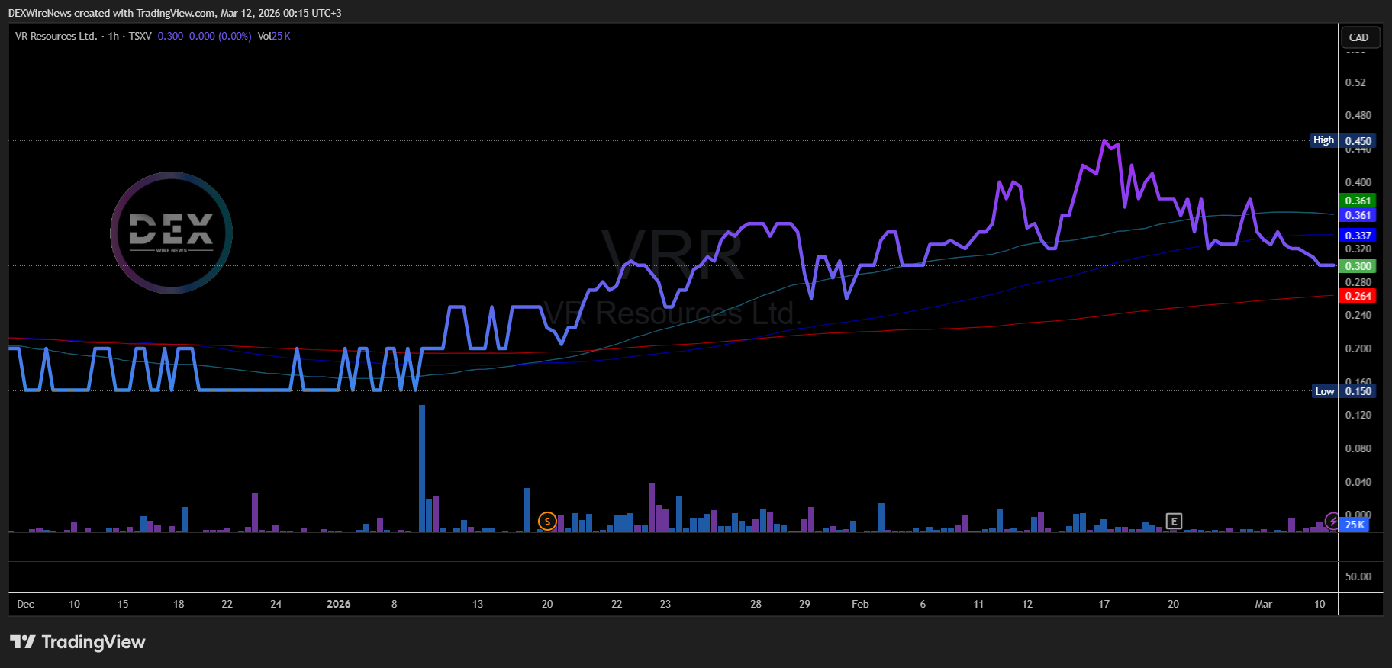Click the red 0.264 moving average tag

(1358, 296)
